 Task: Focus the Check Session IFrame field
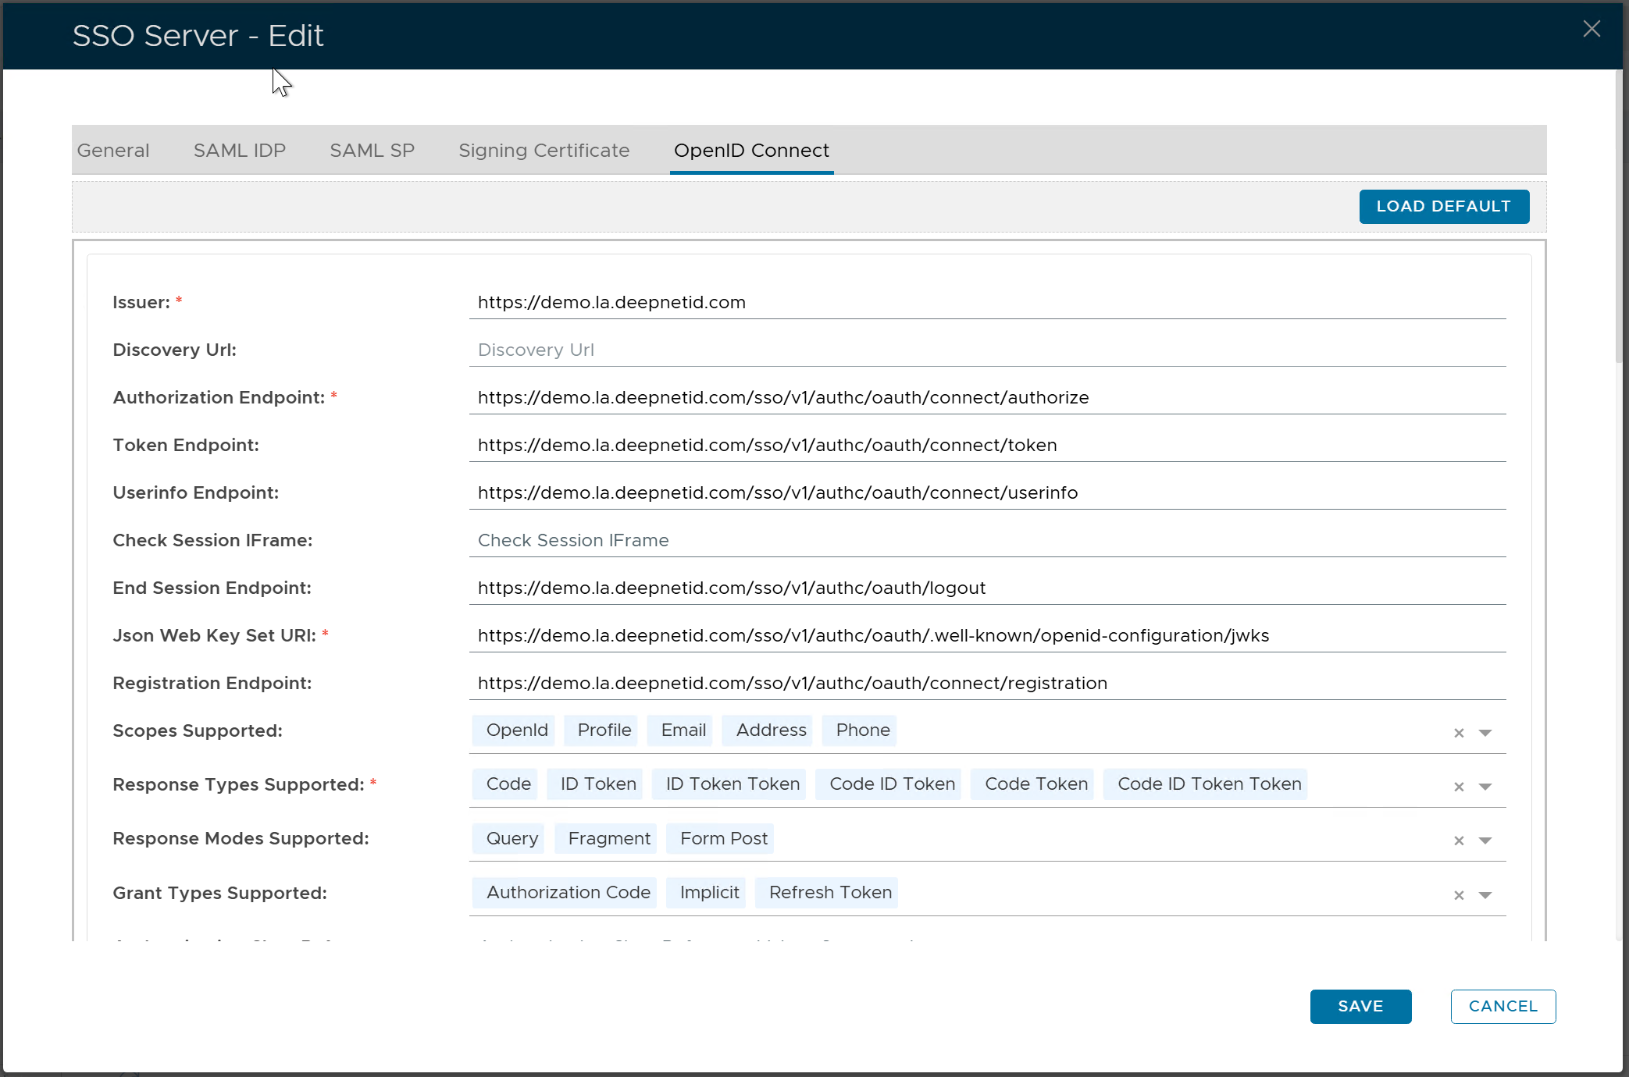(x=986, y=540)
